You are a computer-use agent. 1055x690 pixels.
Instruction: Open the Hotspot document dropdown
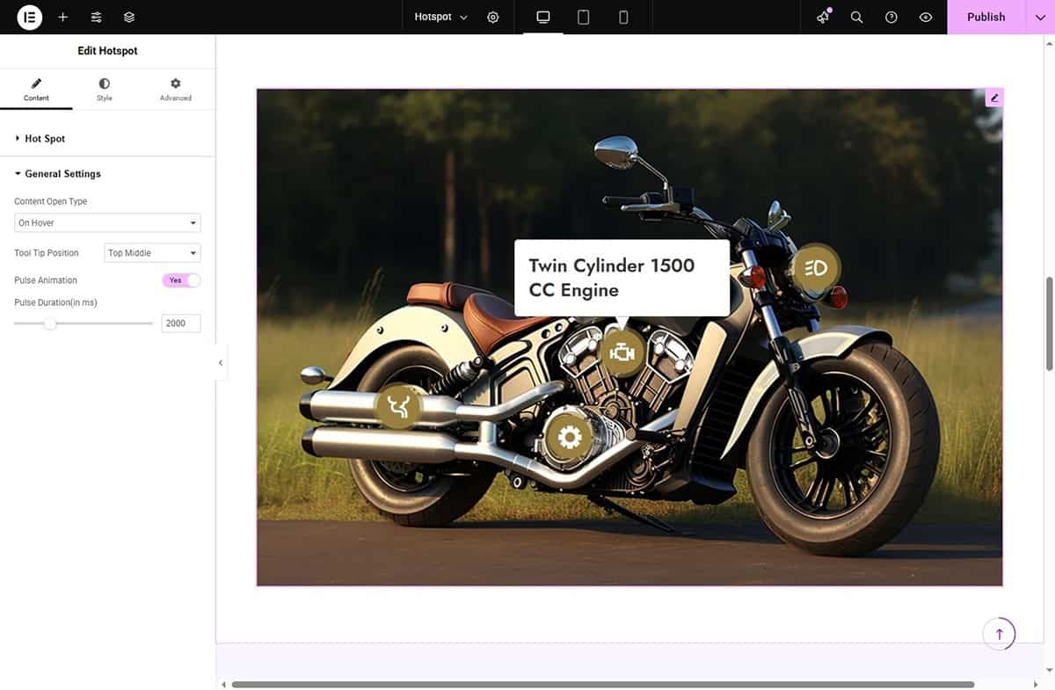tap(440, 17)
